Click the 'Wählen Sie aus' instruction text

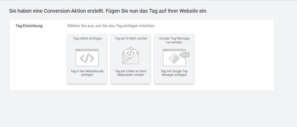pyautogui.click(x=111, y=26)
